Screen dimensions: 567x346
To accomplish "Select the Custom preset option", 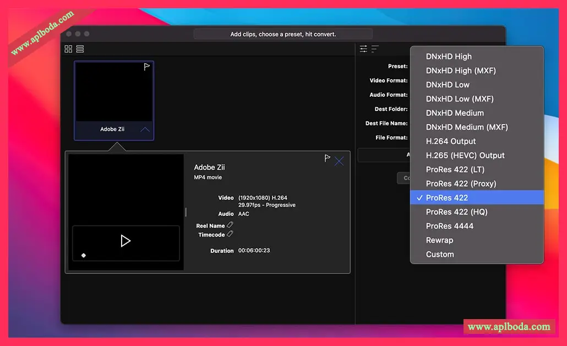I will point(440,254).
